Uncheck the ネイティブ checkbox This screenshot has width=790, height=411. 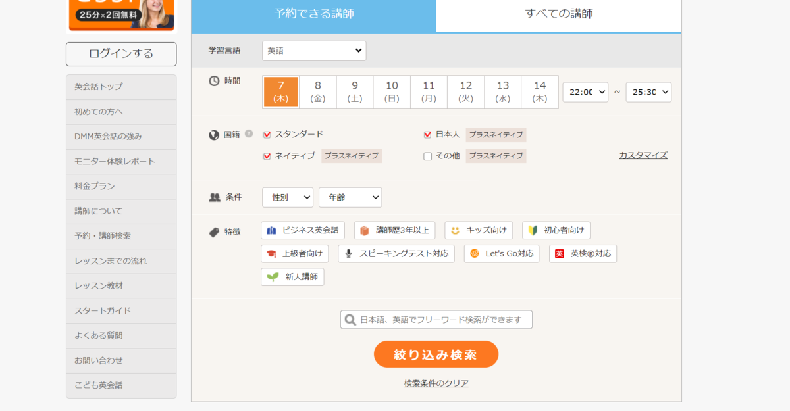(x=267, y=156)
